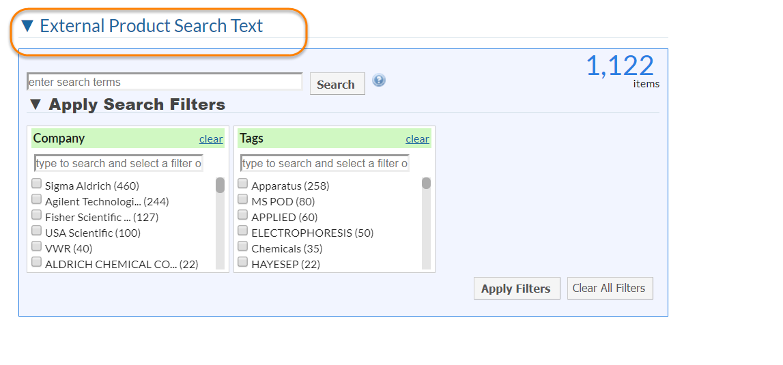The height and width of the screenshot is (365, 783).
Task: Click the clear link in Company panel
Action: click(x=211, y=139)
